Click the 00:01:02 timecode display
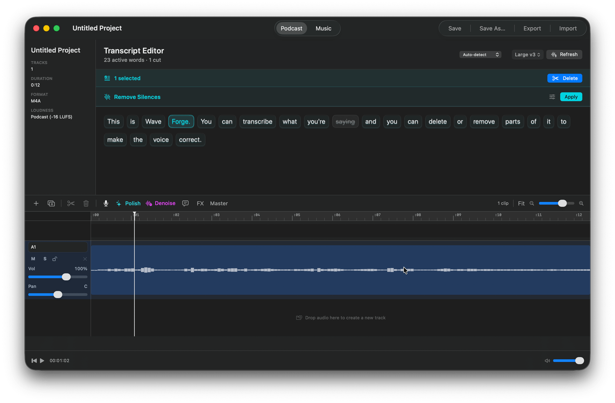This screenshot has height=403, width=615. click(60, 361)
